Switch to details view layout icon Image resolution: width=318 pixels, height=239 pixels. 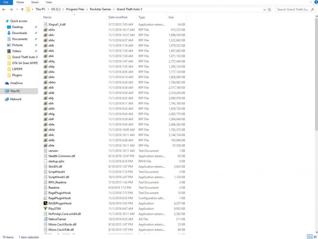point(310,237)
